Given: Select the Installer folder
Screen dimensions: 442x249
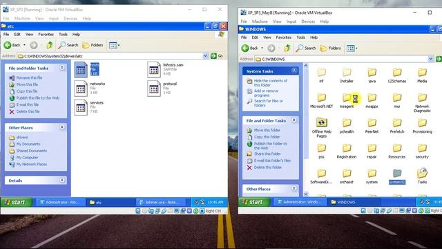Looking at the screenshot, I should (347, 75).
